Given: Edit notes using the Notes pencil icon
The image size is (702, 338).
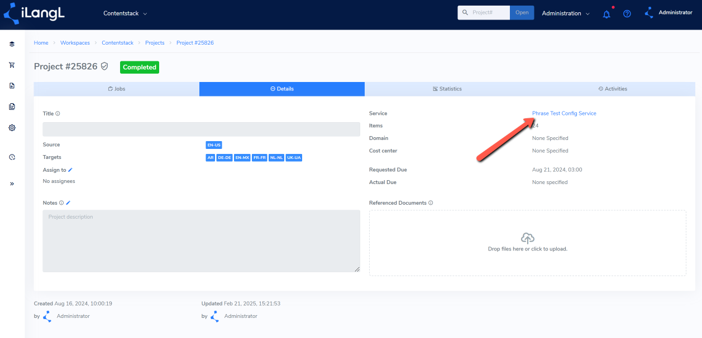Looking at the screenshot, I should 68,203.
